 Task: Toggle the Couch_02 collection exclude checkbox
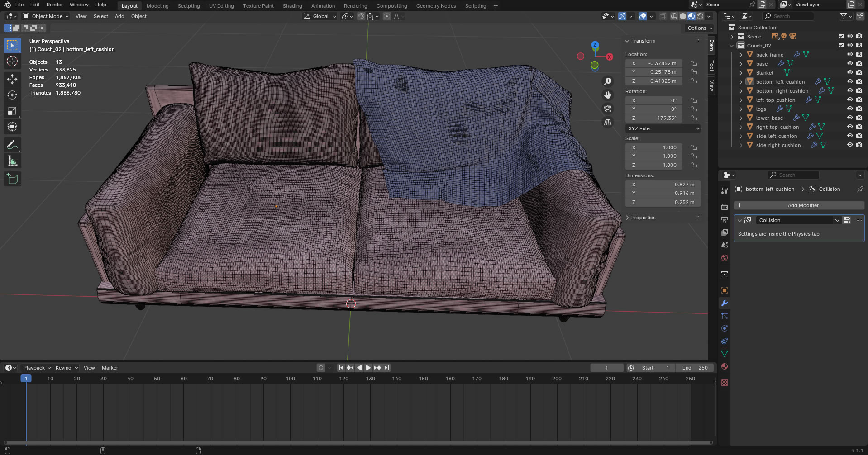click(x=841, y=45)
